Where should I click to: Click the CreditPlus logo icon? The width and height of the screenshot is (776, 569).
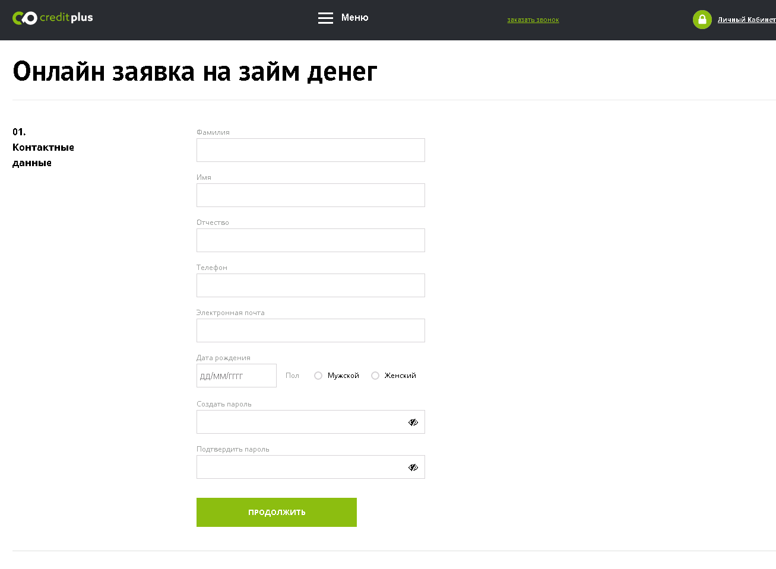(x=24, y=18)
